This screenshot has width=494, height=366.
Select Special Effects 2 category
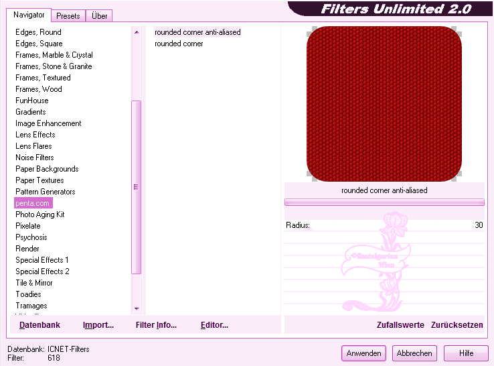[x=42, y=271]
